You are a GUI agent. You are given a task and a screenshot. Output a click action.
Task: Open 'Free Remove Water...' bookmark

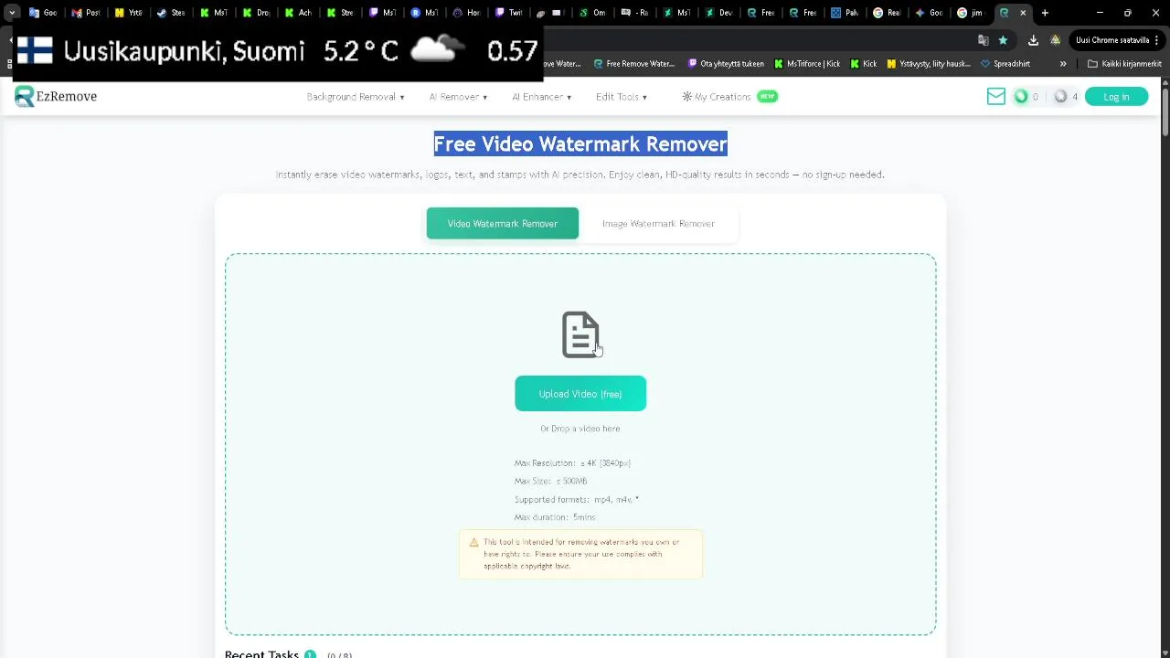(633, 64)
